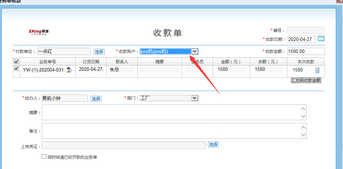Uncheck the YW-(1)-202004-031 row checkbox
Viewport: 343px width, 169px height.
(x=16, y=69)
